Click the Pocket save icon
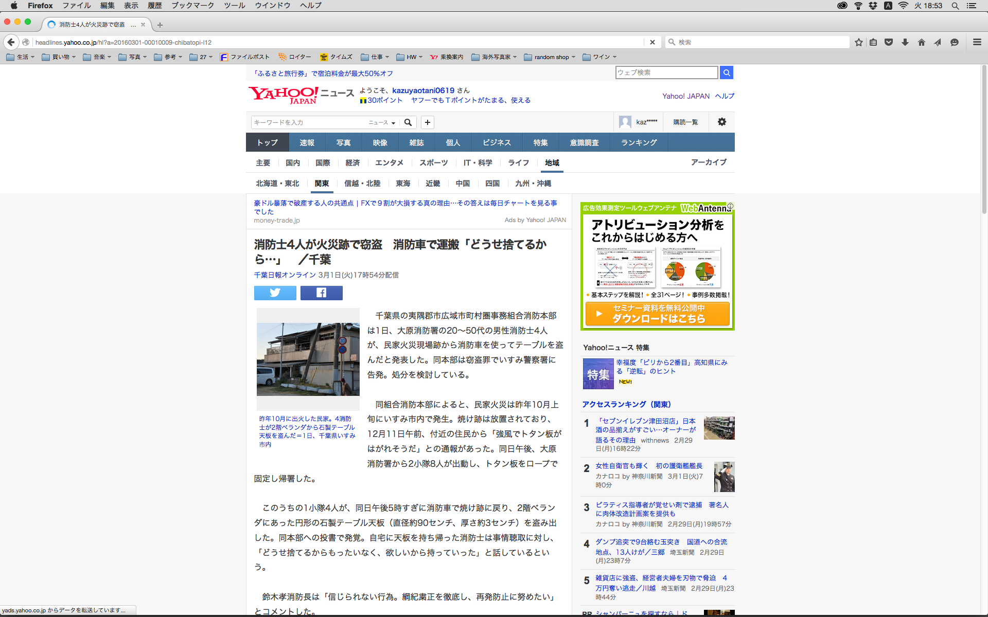 [889, 42]
